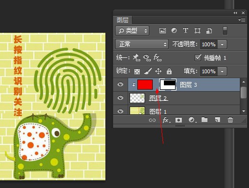This screenshot has height=188, width=249.
Task: Select the 图层 tab
Action: click(x=123, y=20)
